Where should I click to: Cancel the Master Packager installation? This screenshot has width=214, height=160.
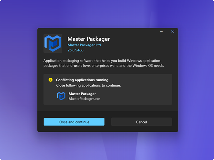(x=141, y=122)
